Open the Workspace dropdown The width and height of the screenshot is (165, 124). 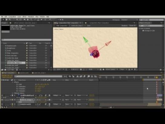[130, 20]
